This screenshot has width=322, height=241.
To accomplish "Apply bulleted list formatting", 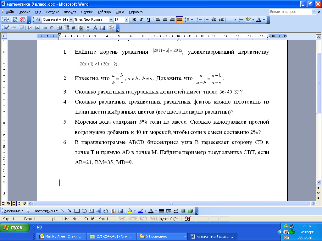I will tap(206, 20).
